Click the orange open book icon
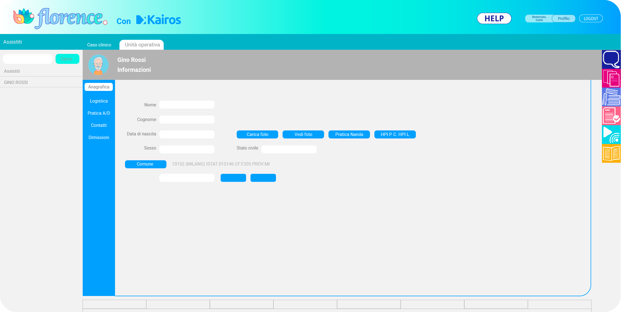 (611, 153)
